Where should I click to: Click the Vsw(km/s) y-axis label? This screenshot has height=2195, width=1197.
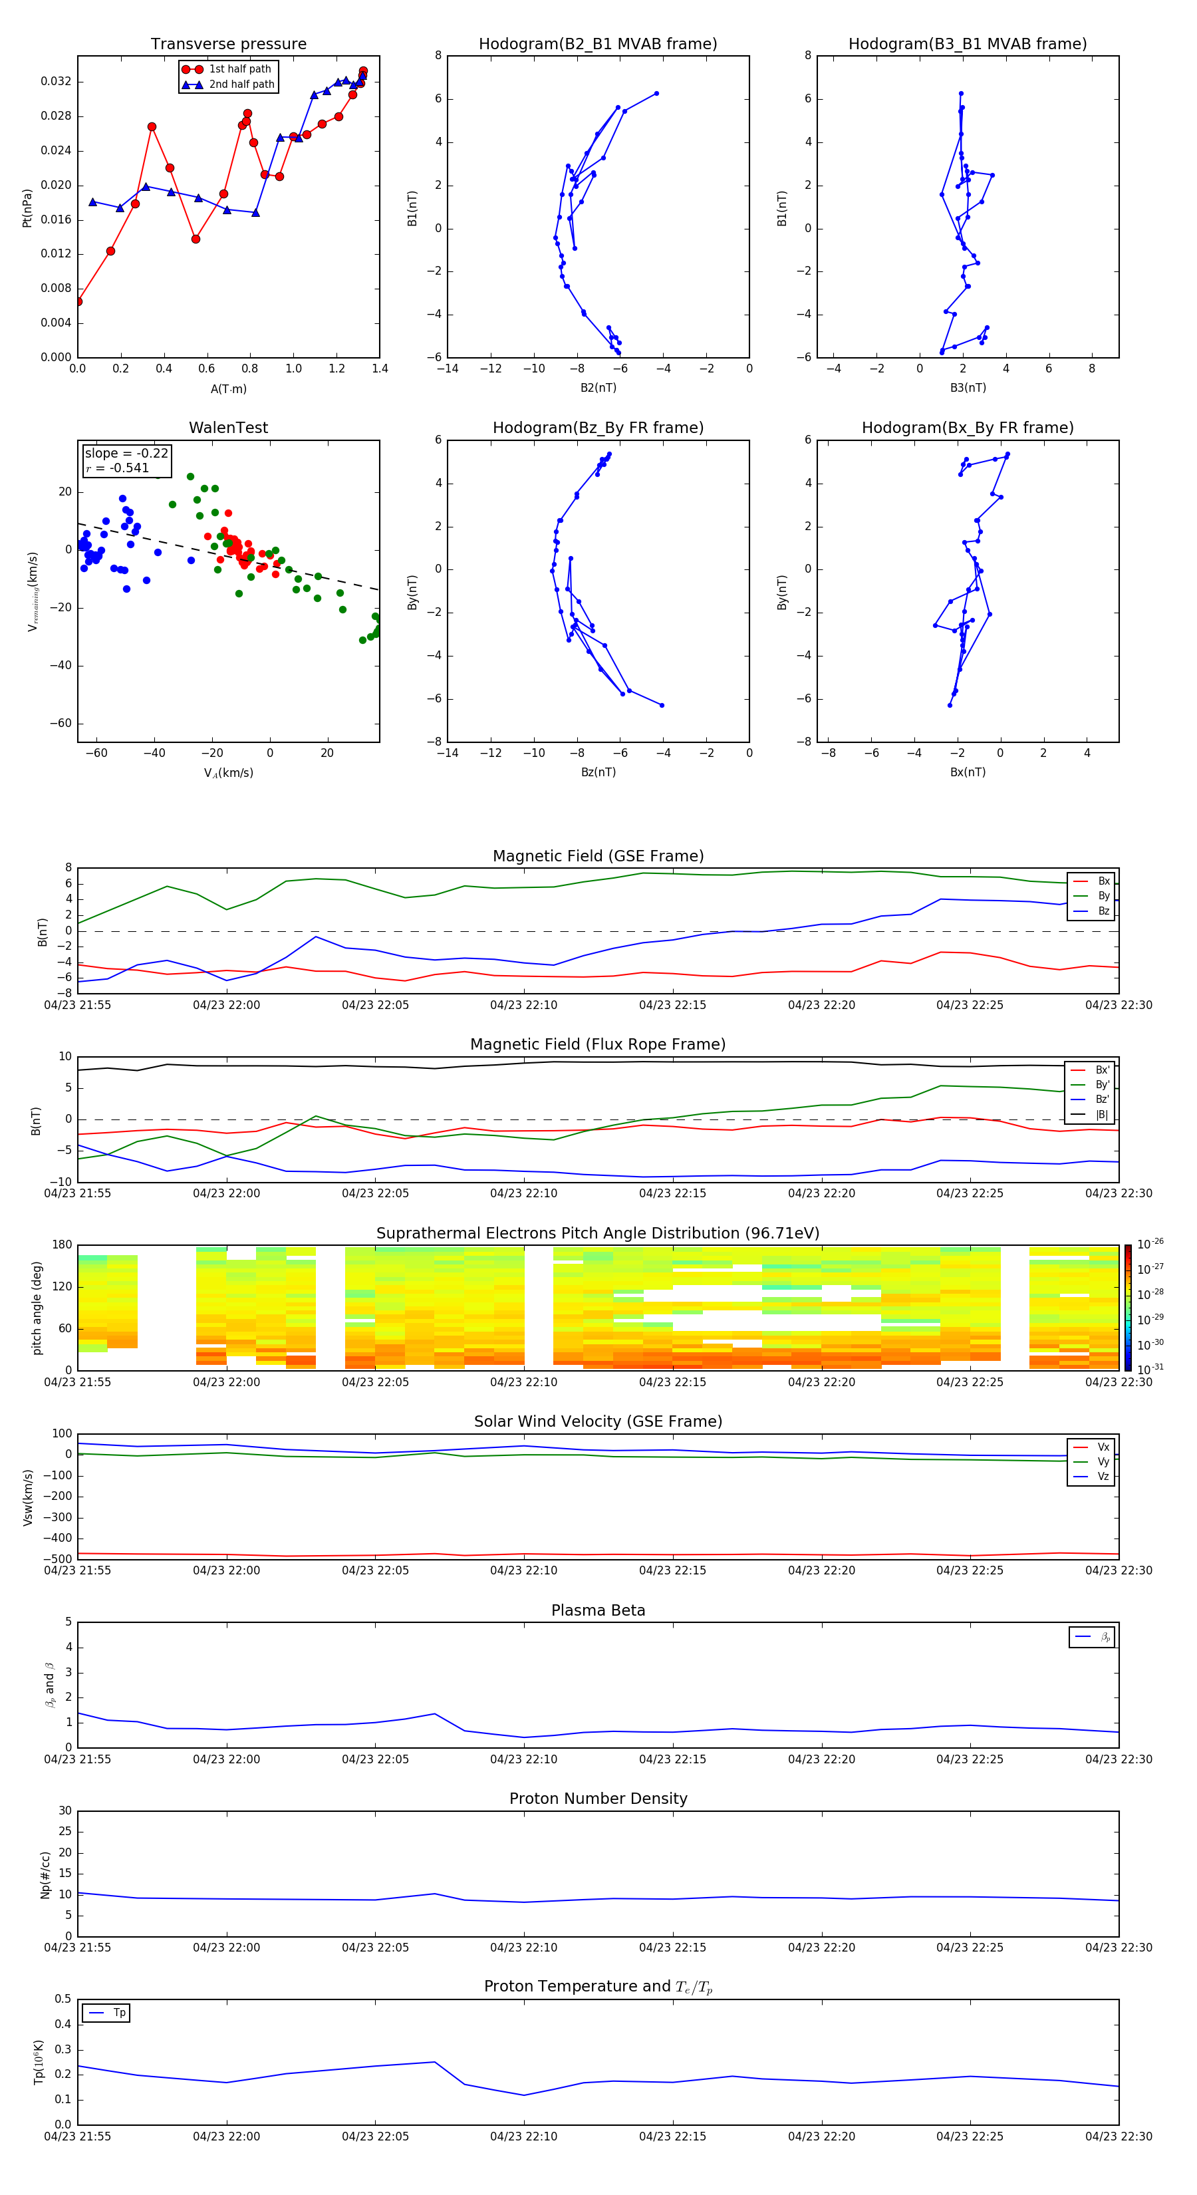pos(27,1497)
